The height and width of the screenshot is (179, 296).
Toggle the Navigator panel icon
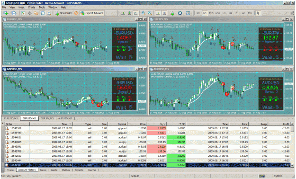pos(36,13)
